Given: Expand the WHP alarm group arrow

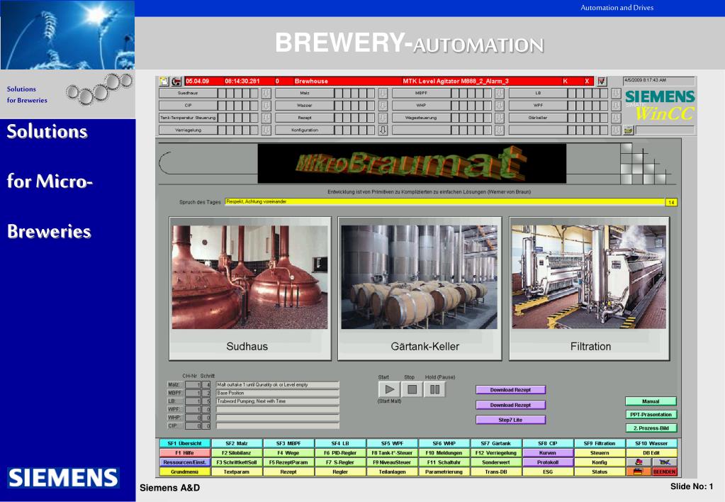Looking at the screenshot, I should 500,106.
